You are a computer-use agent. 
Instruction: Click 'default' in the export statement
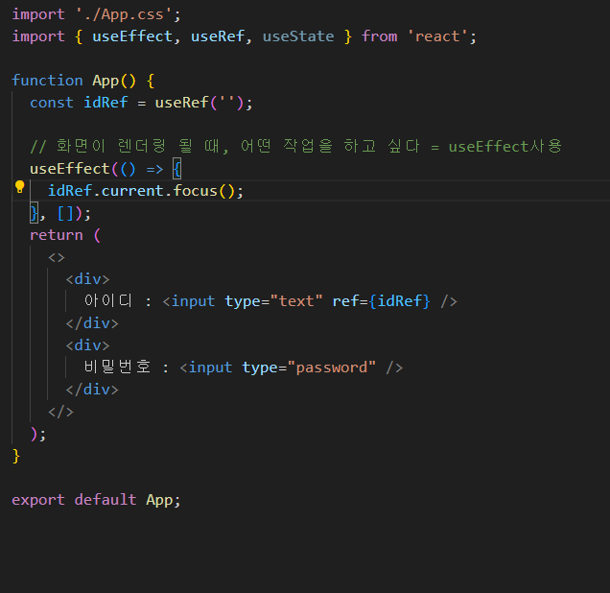coord(106,500)
